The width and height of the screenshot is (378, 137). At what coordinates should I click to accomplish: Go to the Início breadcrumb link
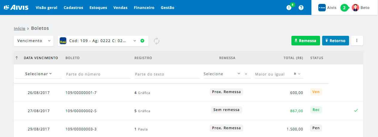[x=19, y=29]
